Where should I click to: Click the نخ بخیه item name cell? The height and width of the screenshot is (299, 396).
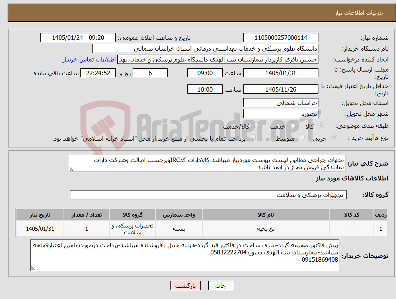(x=266, y=229)
